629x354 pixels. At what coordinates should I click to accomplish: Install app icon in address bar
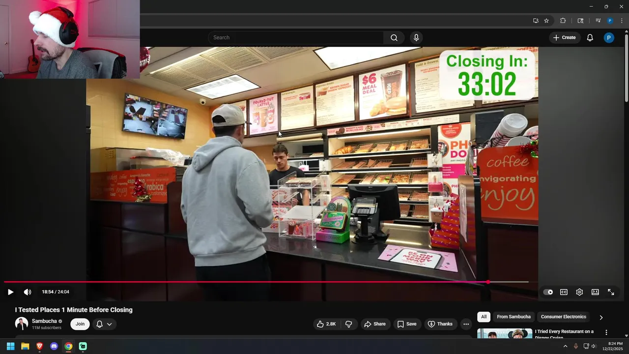click(536, 21)
